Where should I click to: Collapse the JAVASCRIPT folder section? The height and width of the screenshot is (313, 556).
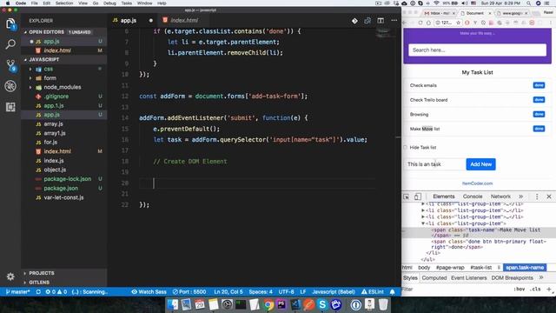point(44,59)
